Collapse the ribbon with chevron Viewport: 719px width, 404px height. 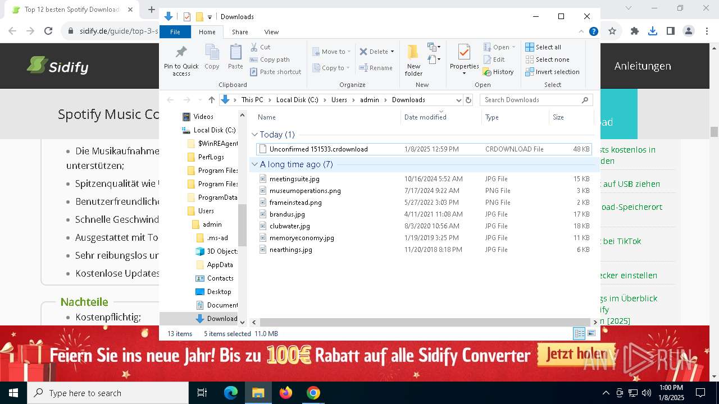(581, 32)
